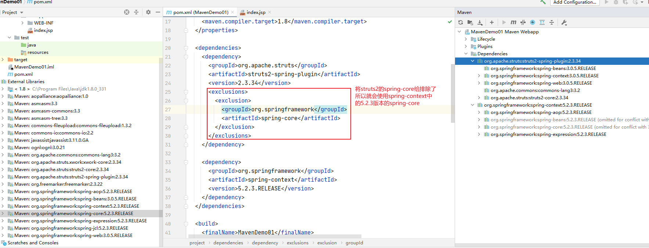
Task: Collapse all in Project panel
Action: [136, 12]
